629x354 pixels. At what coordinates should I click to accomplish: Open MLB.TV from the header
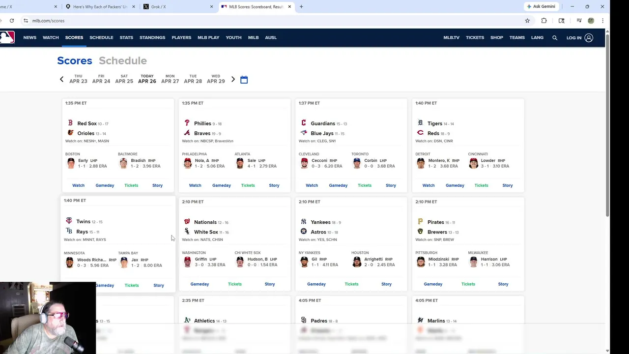451,37
